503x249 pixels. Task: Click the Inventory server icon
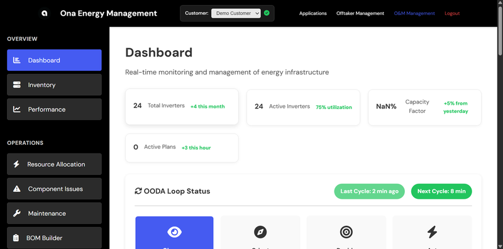(17, 85)
